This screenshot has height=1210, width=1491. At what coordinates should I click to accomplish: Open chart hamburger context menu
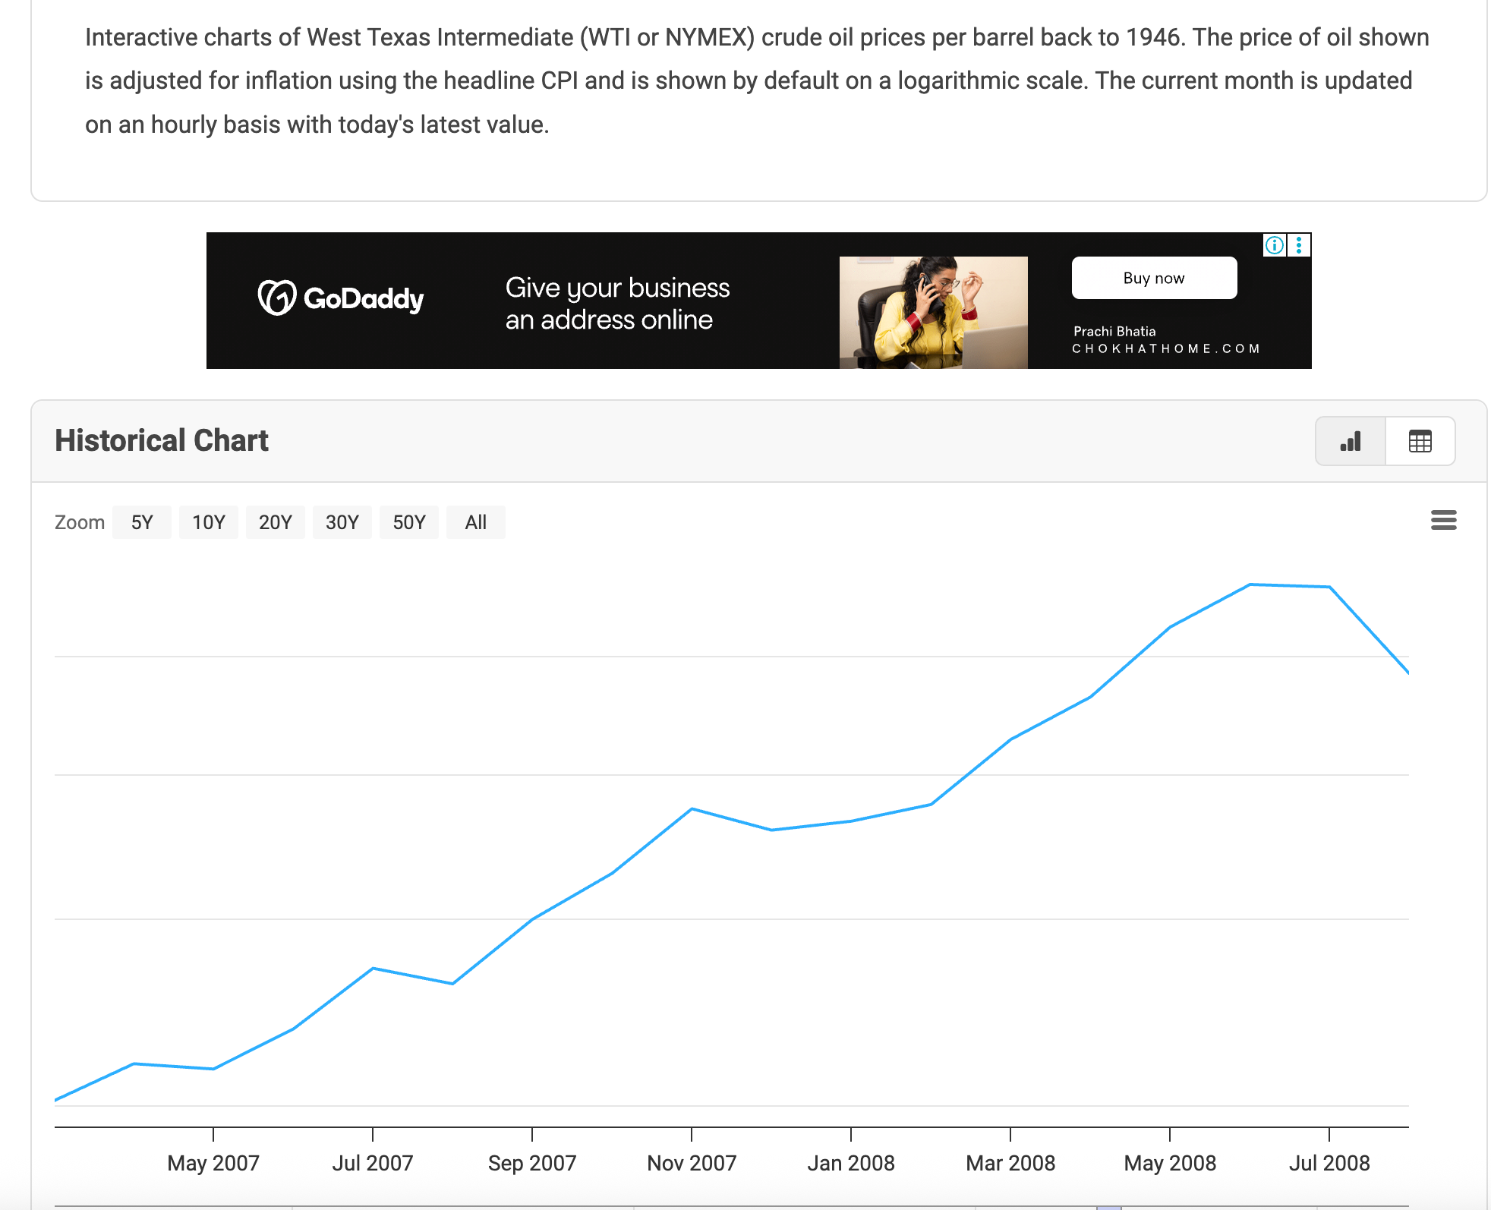[1443, 520]
